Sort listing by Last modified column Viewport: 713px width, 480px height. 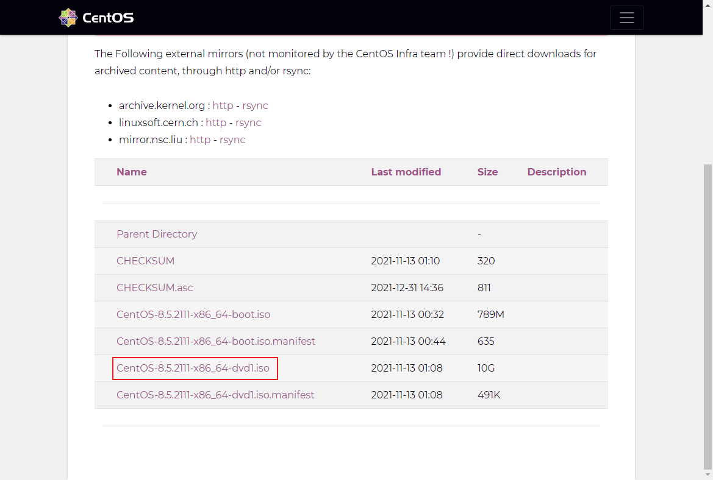point(406,172)
